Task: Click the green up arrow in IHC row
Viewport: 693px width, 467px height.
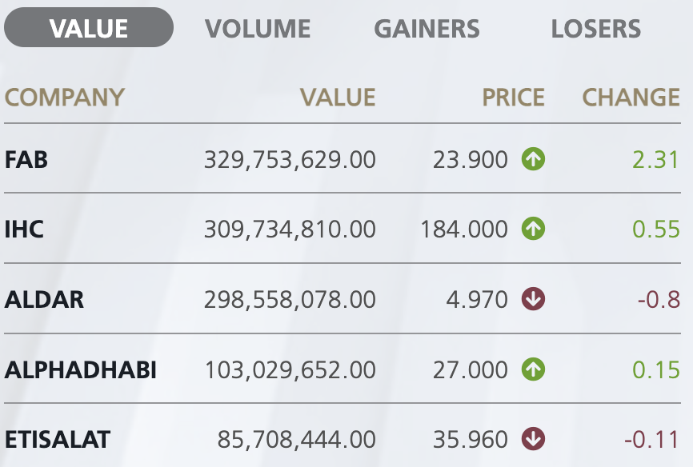Action: 533,229
